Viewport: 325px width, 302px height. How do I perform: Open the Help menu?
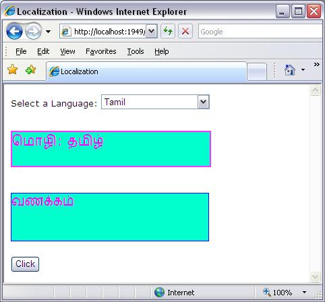click(x=162, y=51)
